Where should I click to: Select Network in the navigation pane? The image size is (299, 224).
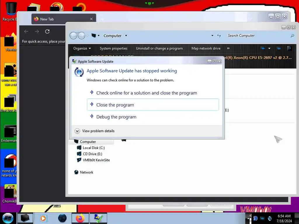tap(86, 172)
